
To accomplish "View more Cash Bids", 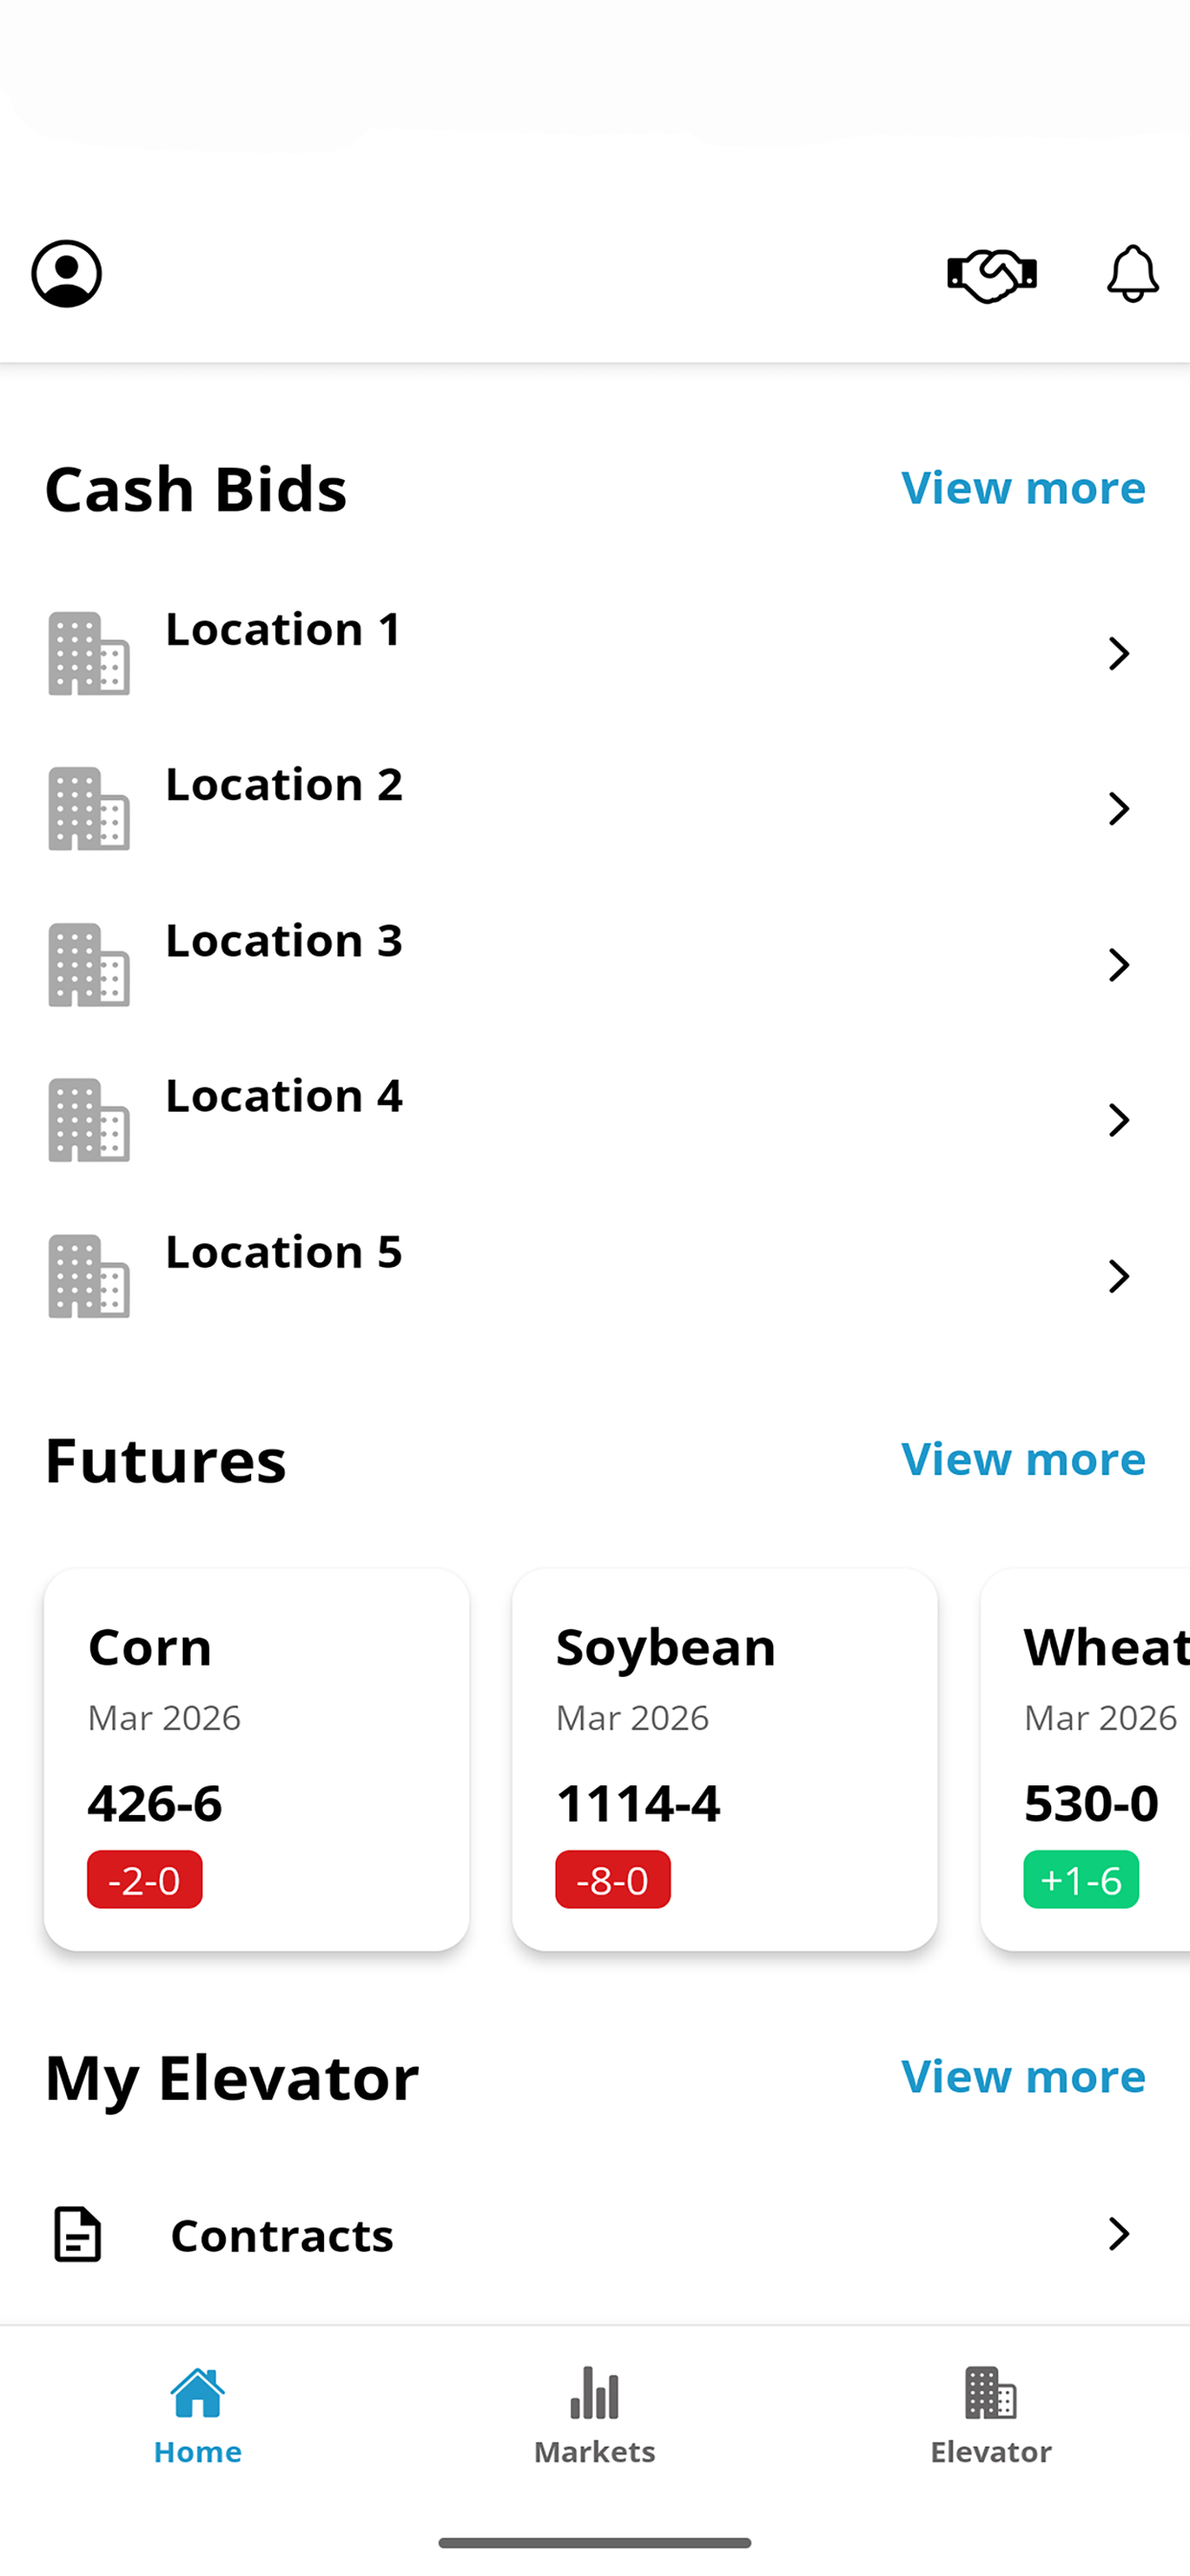I will (x=1023, y=488).
